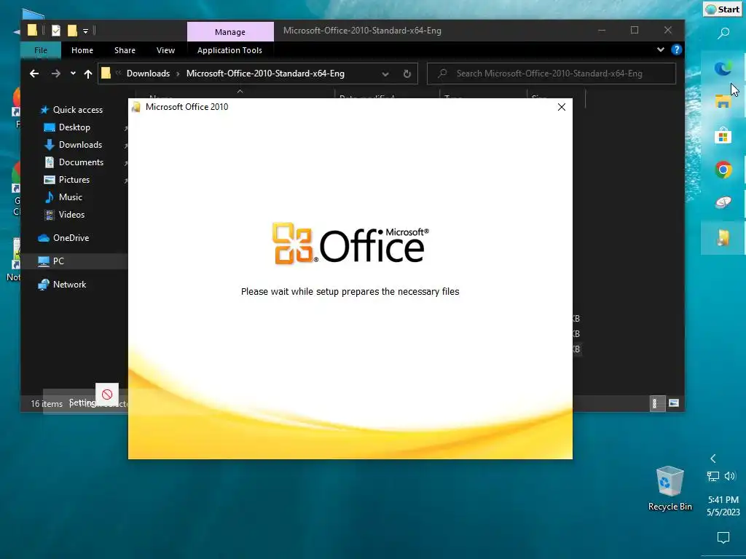
Task: Open the File tab in Explorer
Action: pos(41,50)
